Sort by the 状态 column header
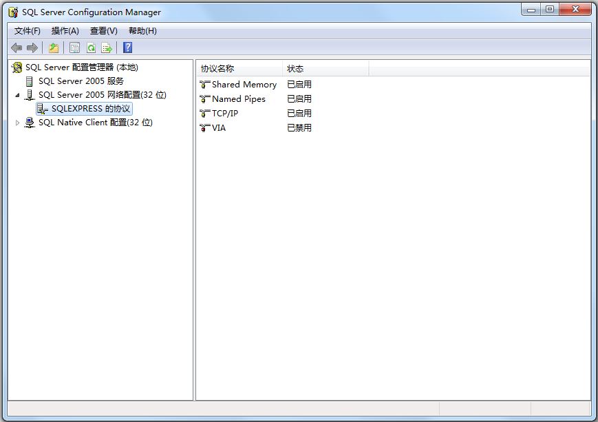The height and width of the screenshot is (422, 598). [x=325, y=69]
